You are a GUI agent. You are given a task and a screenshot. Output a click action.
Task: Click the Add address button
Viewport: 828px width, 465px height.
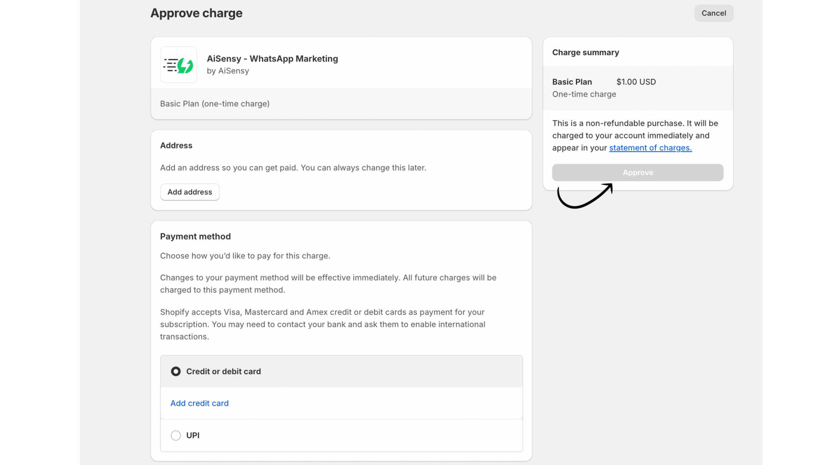coord(190,192)
